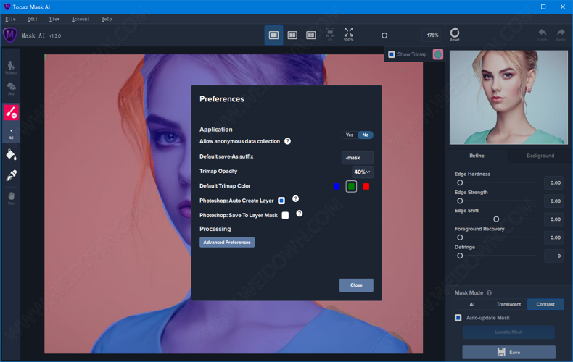Select the Subject auto-detect tool
This screenshot has height=362, width=573.
point(11,67)
